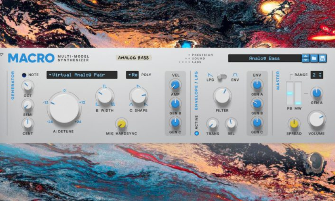Click the VOLUME knob in Master section

coord(316,119)
